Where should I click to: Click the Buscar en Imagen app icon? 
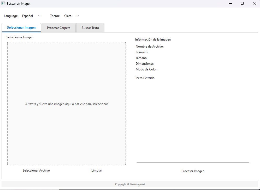(x=4, y=3)
